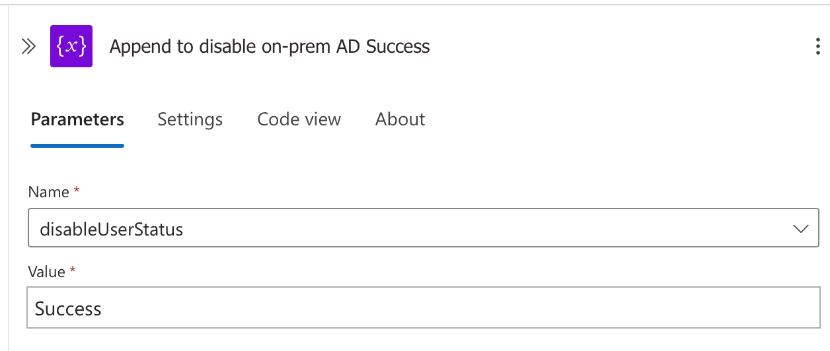Click the disableUserStatus text in Name box
The image size is (830, 351).
(x=112, y=229)
